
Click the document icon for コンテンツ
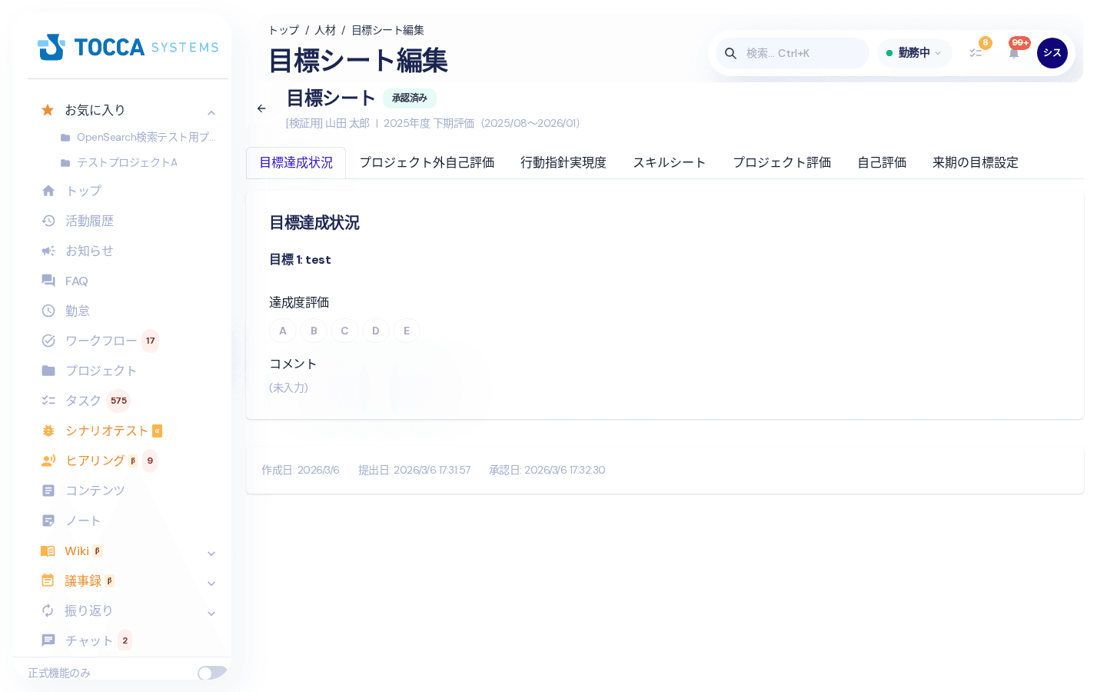[x=48, y=491]
